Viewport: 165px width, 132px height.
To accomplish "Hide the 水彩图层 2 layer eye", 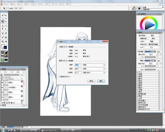I will (2, 87).
